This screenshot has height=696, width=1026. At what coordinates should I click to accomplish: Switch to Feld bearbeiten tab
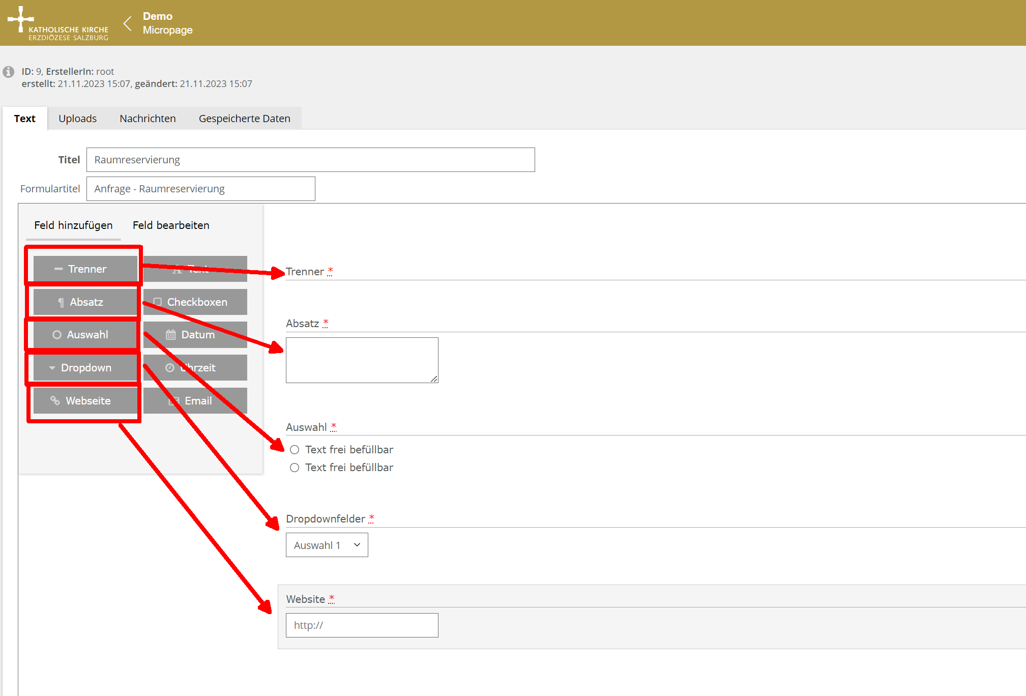tap(171, 225)
